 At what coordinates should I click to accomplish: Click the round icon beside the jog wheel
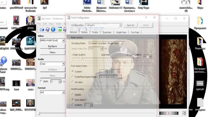185,113
